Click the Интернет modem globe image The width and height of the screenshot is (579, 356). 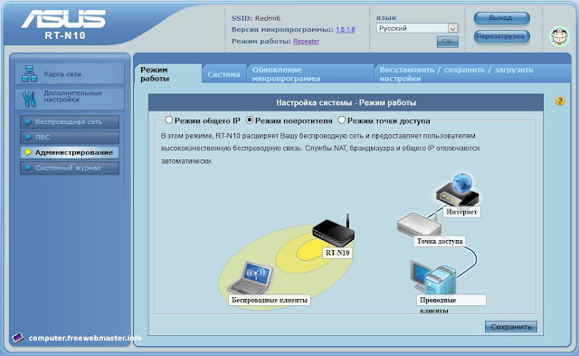[457, 189]
